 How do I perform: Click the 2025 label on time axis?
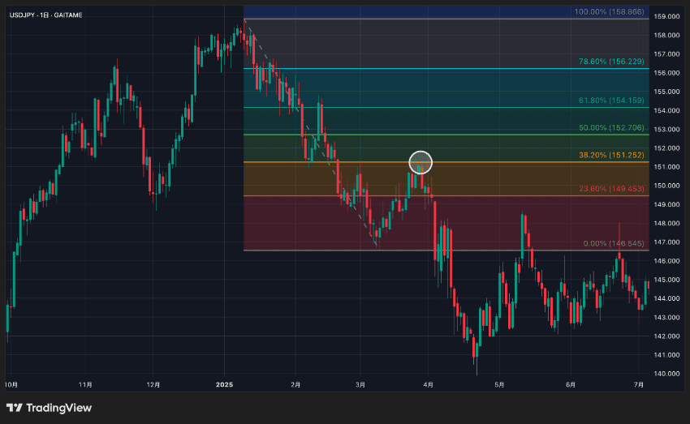pos(224,385)
